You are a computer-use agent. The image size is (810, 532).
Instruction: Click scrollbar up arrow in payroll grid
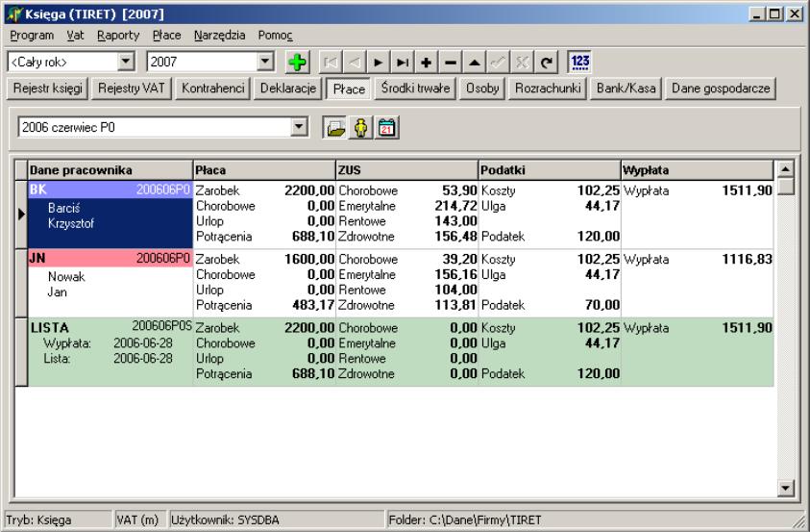[786, 169]
